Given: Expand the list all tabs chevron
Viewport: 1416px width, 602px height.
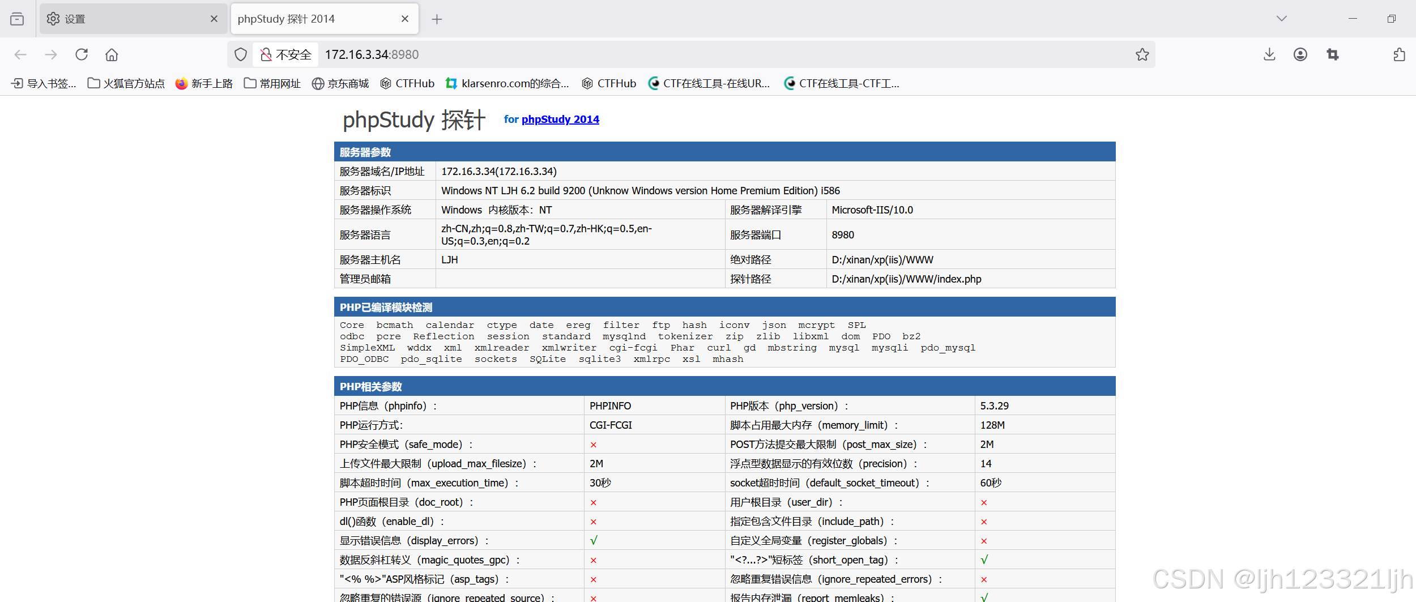Looking at the screenshot, I should [x=1282, y=19].
